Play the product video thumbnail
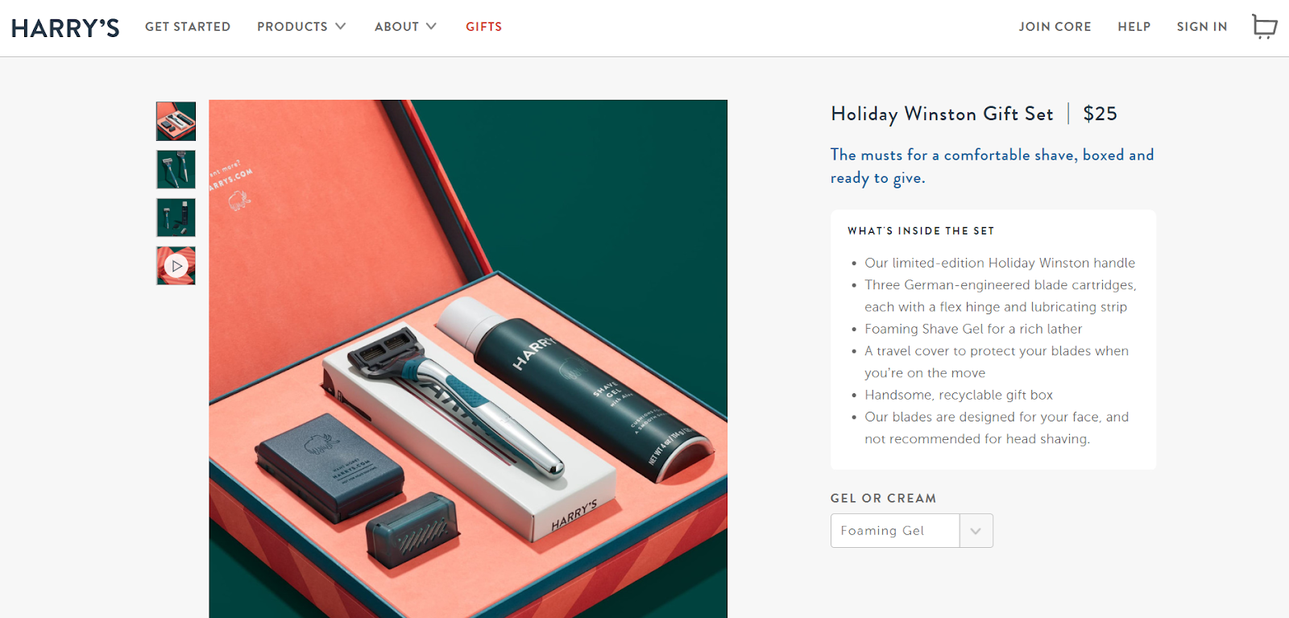The width and height of the screenshot is (1289, 618). click(176, 266)
